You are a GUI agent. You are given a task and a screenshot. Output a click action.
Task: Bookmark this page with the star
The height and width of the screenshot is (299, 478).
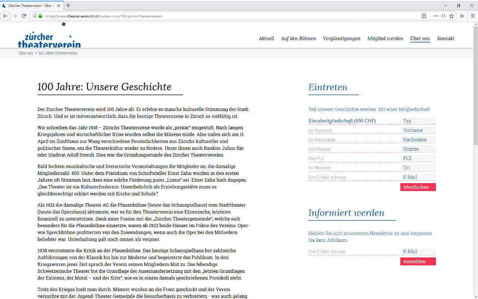click(x=451, y=16)
